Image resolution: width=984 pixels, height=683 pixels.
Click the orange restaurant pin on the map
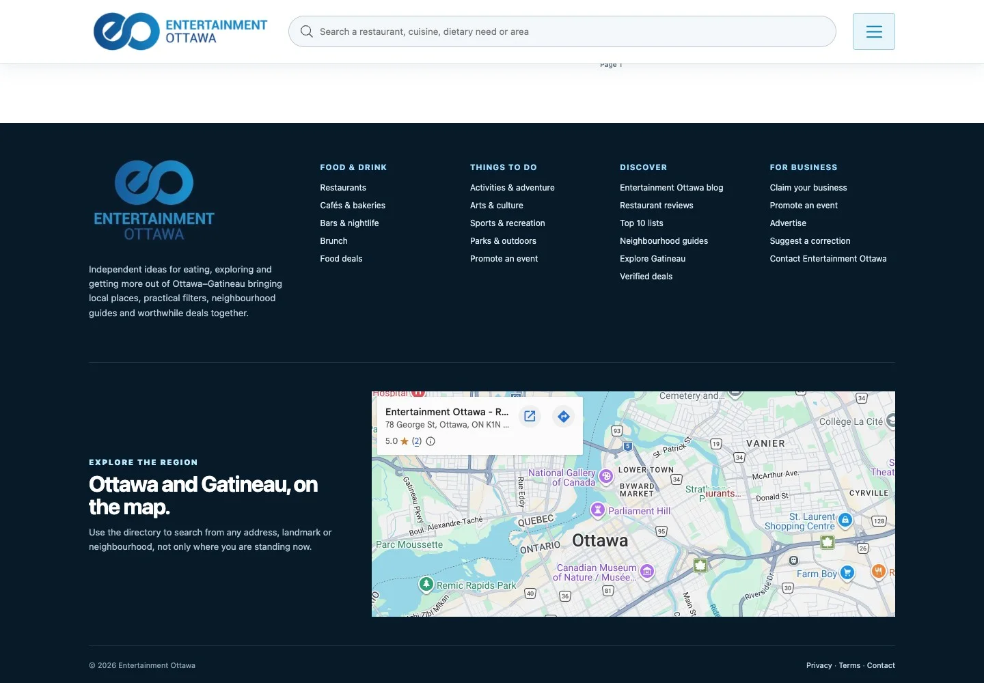coord(879,571)
